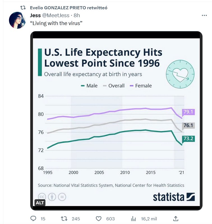The width and height of the screenshot is (212, 224).
Task: Open Evelio GONZALEZ PRIETO retweeted link
Action: coord(68,8)
